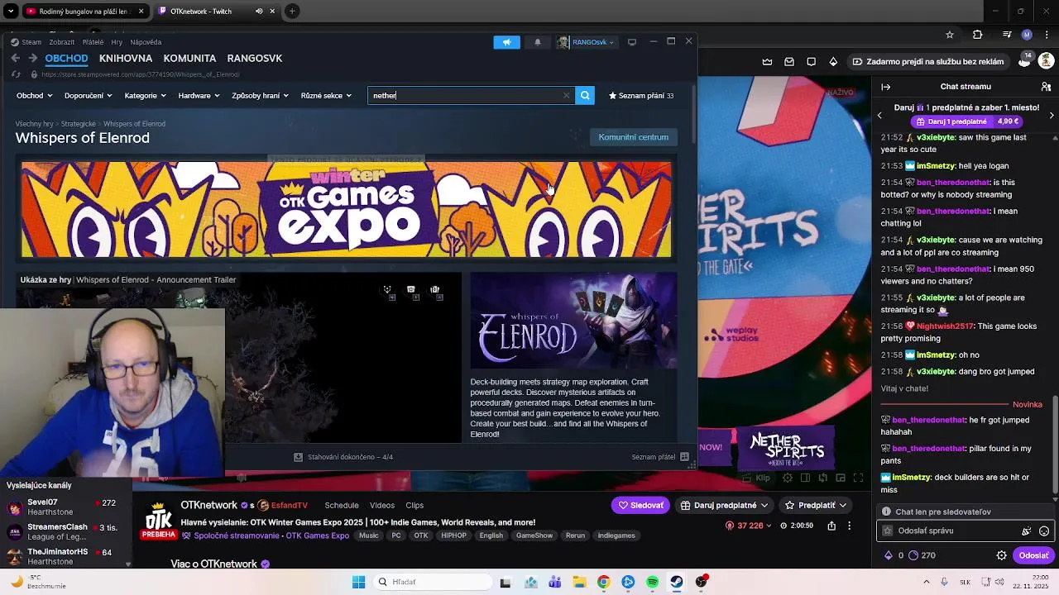Bookmark this page with the star icon
Viewport: 1059px width, 595px height.
pos(950,35)
